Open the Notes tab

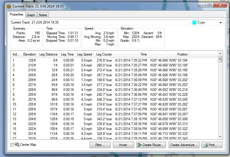click(x=43, y=15)
